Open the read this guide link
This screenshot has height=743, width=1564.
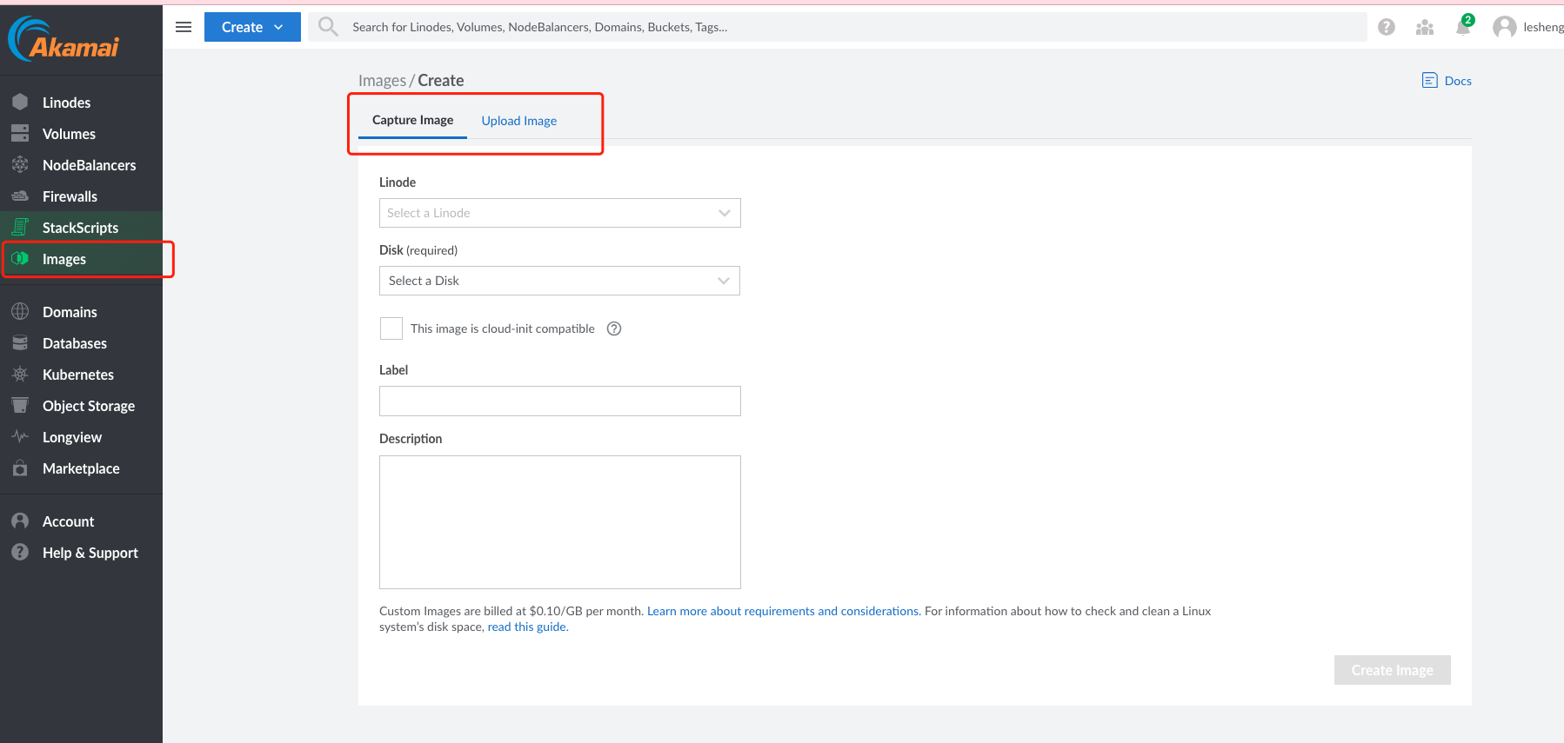coord(526,627)
